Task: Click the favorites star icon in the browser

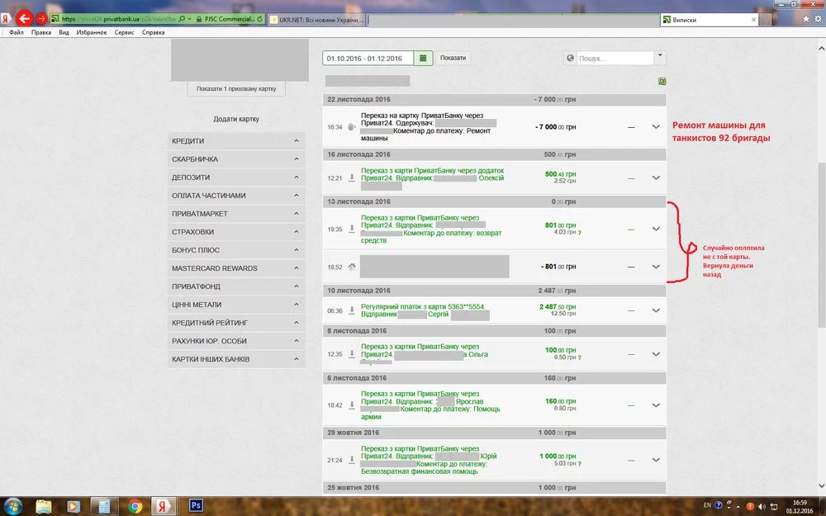Action: point(806,19)
